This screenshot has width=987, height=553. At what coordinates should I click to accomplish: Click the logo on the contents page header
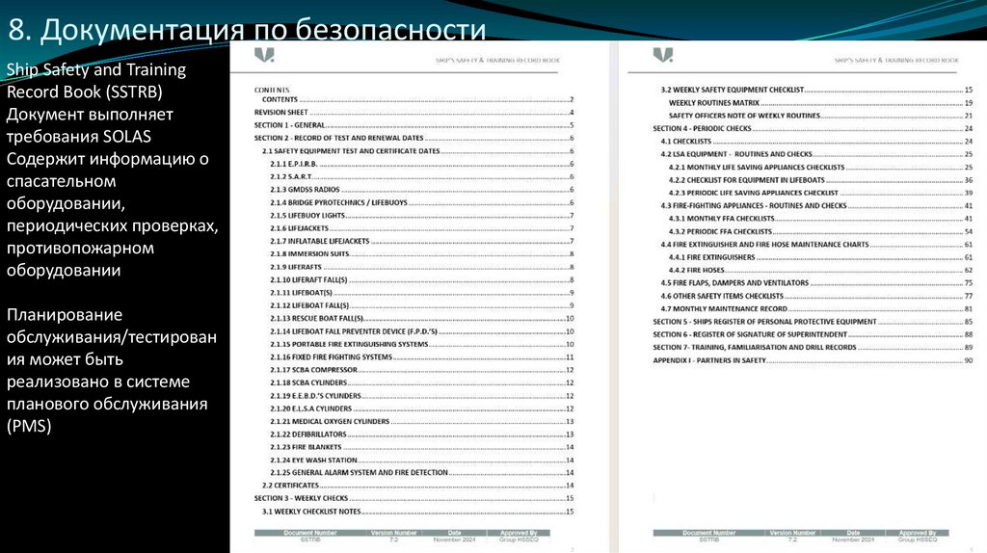point(264,55)
